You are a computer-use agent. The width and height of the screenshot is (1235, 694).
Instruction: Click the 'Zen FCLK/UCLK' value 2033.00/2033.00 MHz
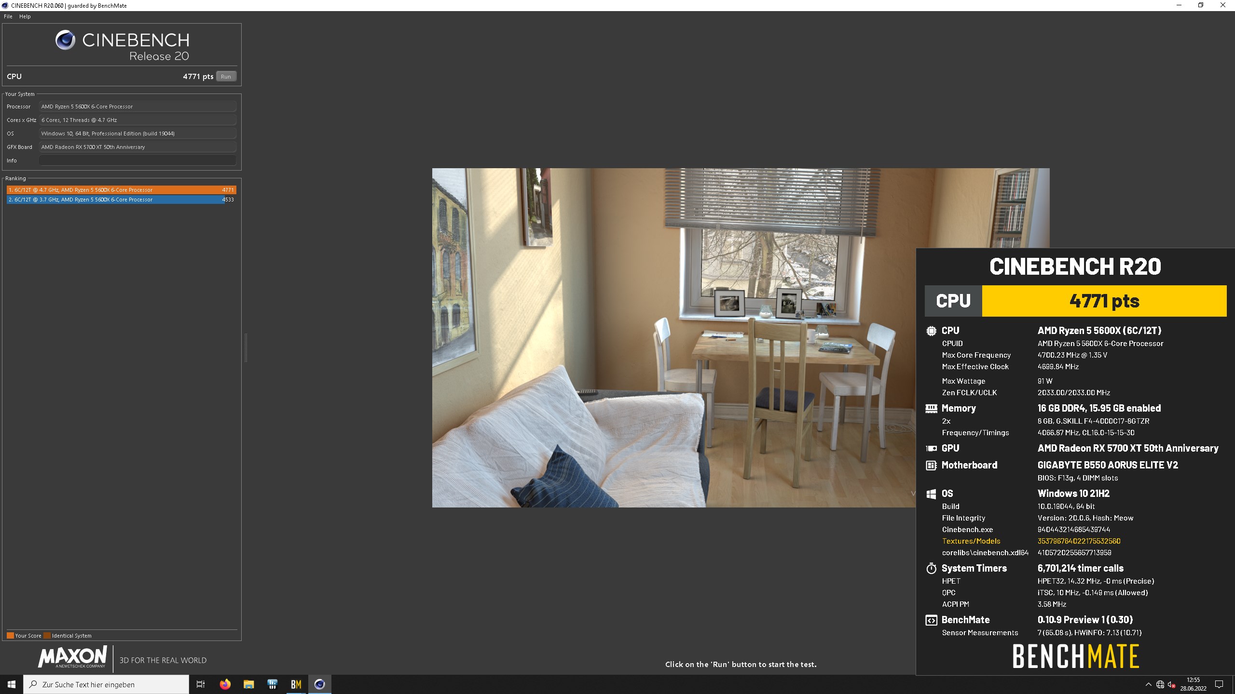pos(1074,393)
